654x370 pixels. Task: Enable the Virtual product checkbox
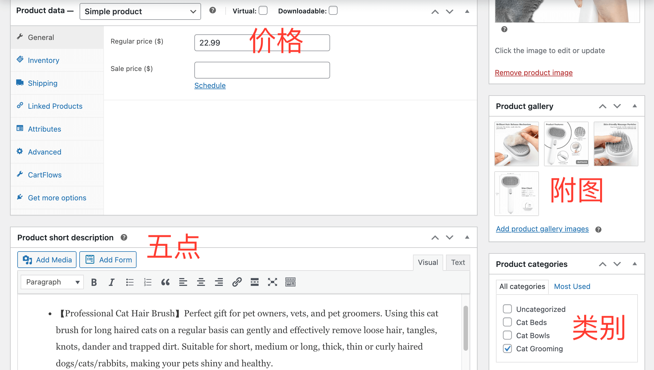(263, 11)
